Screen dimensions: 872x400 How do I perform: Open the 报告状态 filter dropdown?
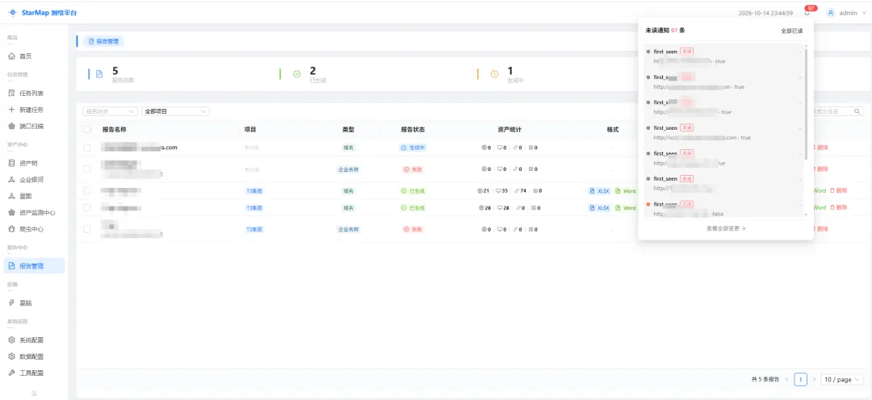coord(110,111)
